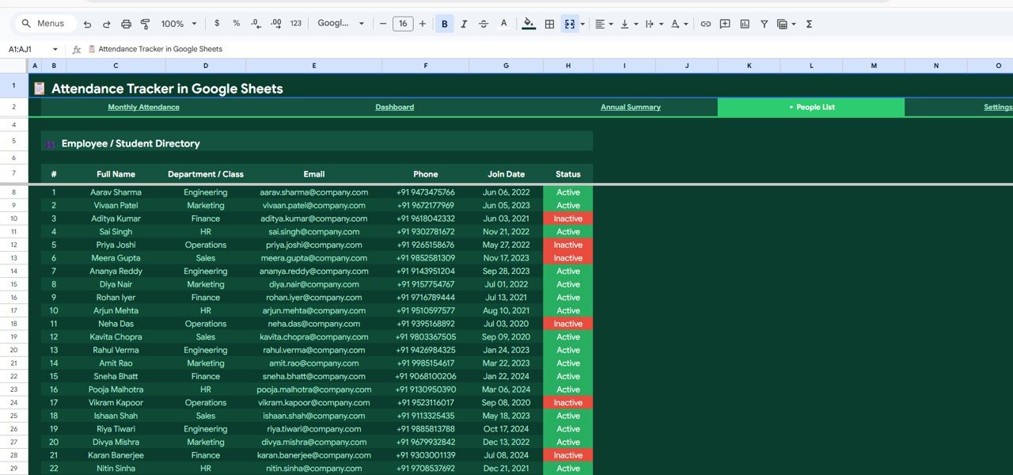Switch to the Dashboard tab
This screenshot has height=475, width=1013.
pos(394,107)
